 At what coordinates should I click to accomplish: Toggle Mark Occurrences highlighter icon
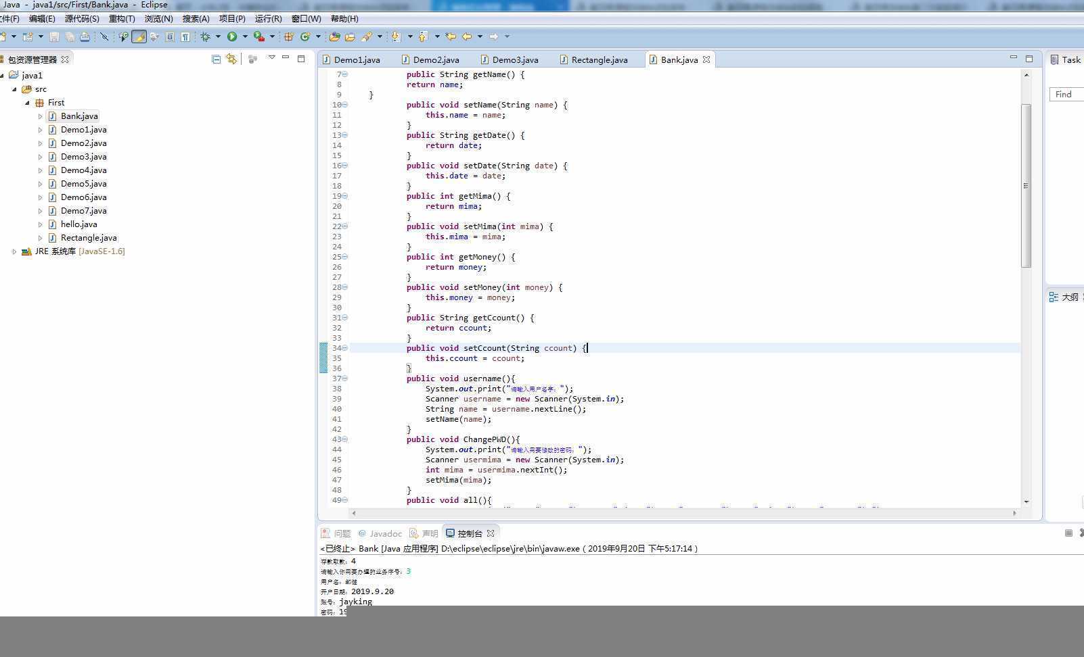tap(139, 36)
